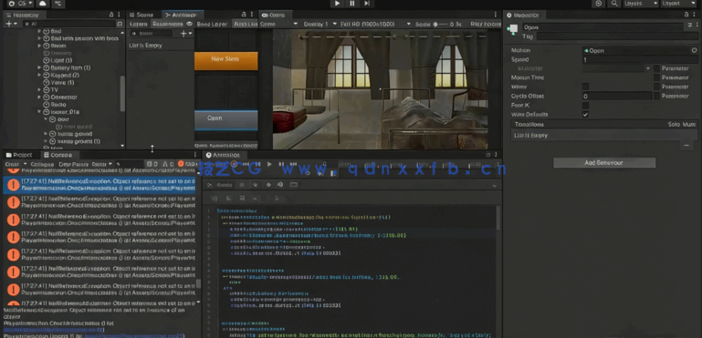Toggle Collapse in the Console toolbar

pos(42,164)
